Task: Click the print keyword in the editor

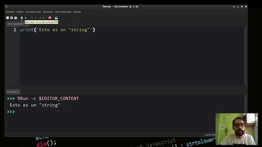Action: [27, 30]
